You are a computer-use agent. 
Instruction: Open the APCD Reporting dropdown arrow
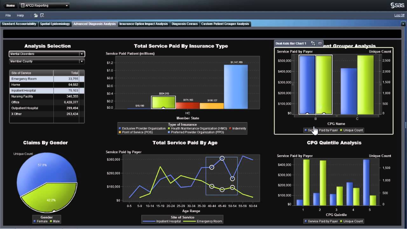tap(67, 5)
